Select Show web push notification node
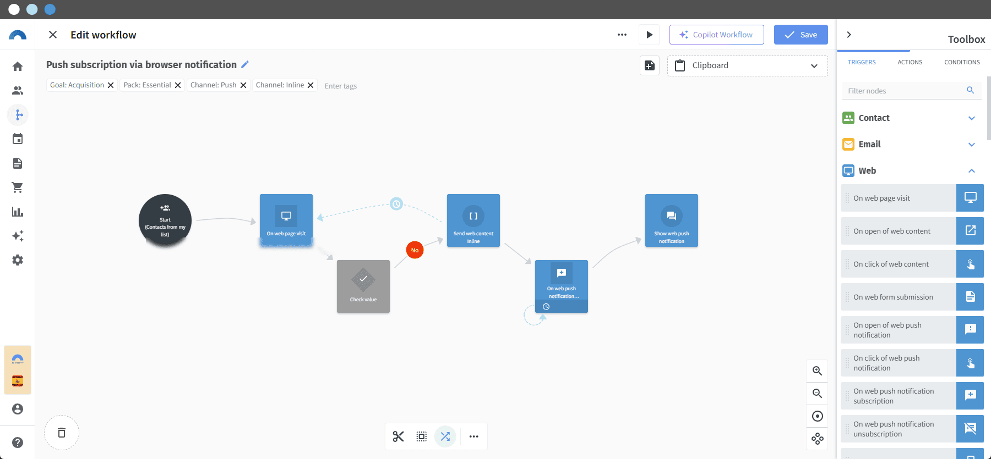 (x=672, y=220)
